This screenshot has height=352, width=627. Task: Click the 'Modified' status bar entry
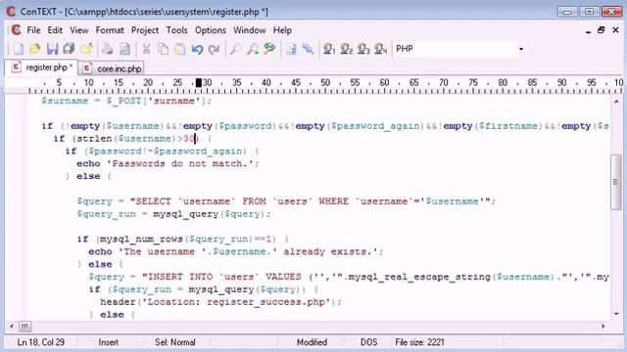[x=312, y=342]
